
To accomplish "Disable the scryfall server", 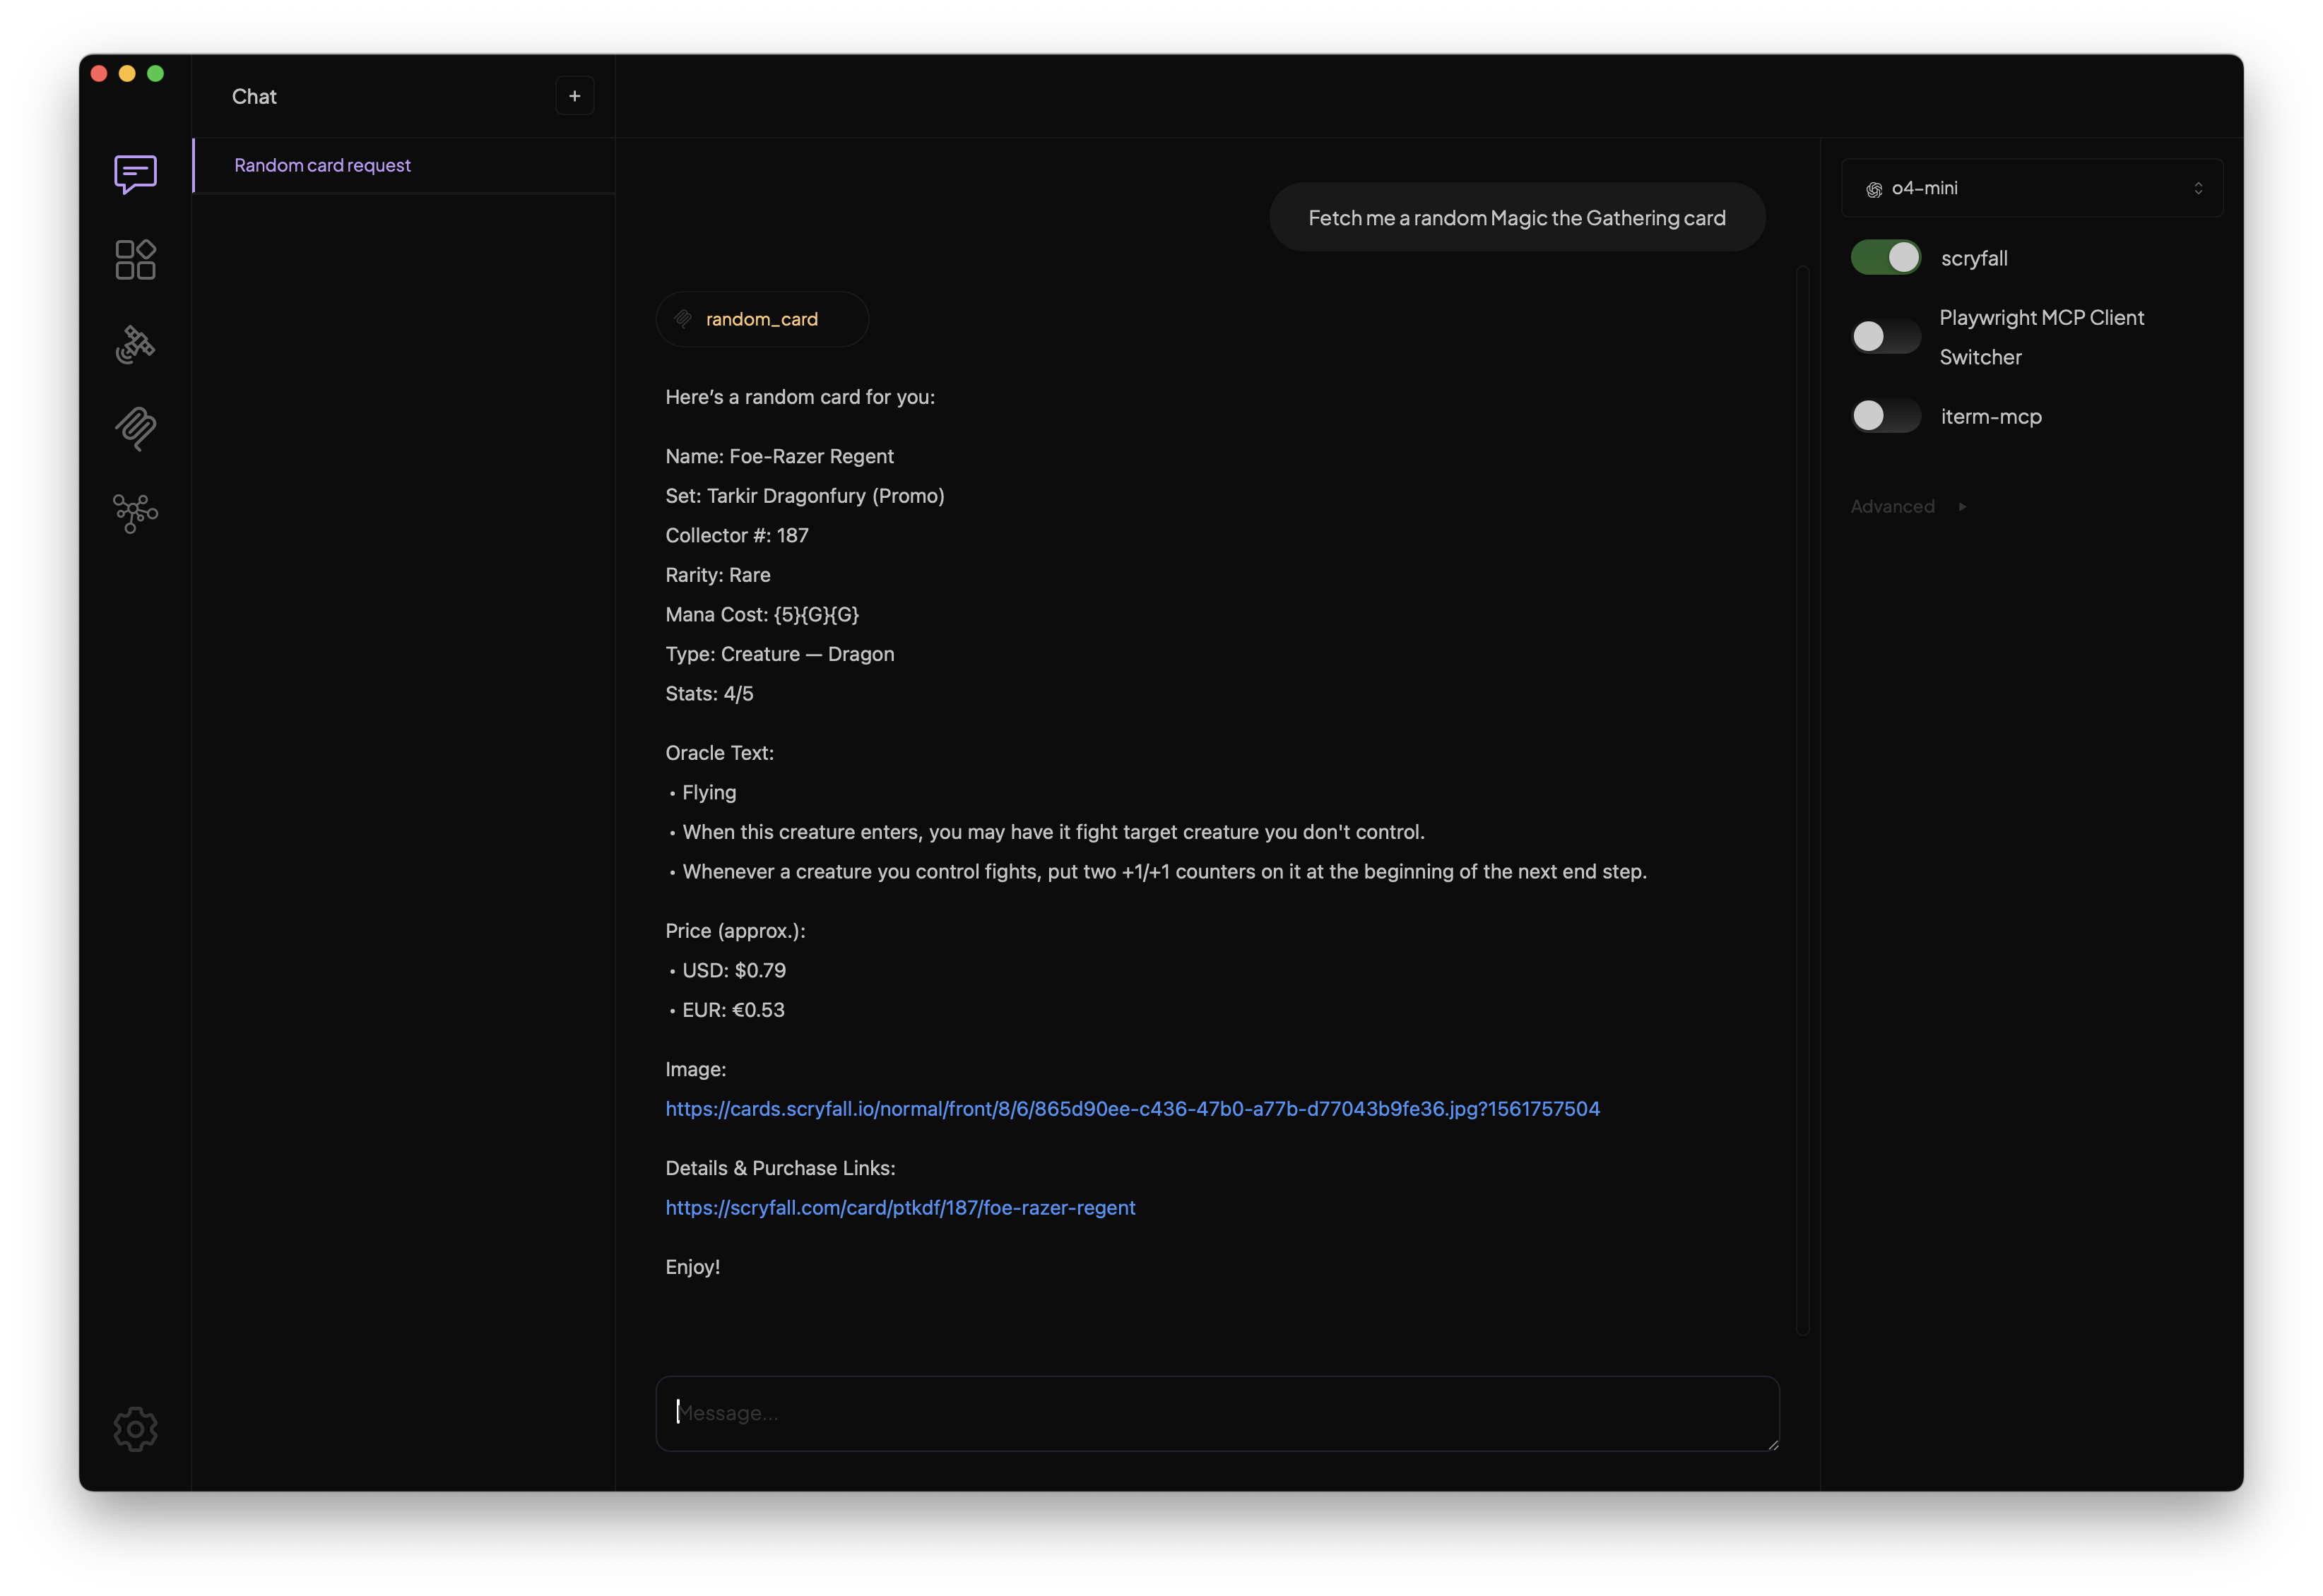I will pos(1884,257).
